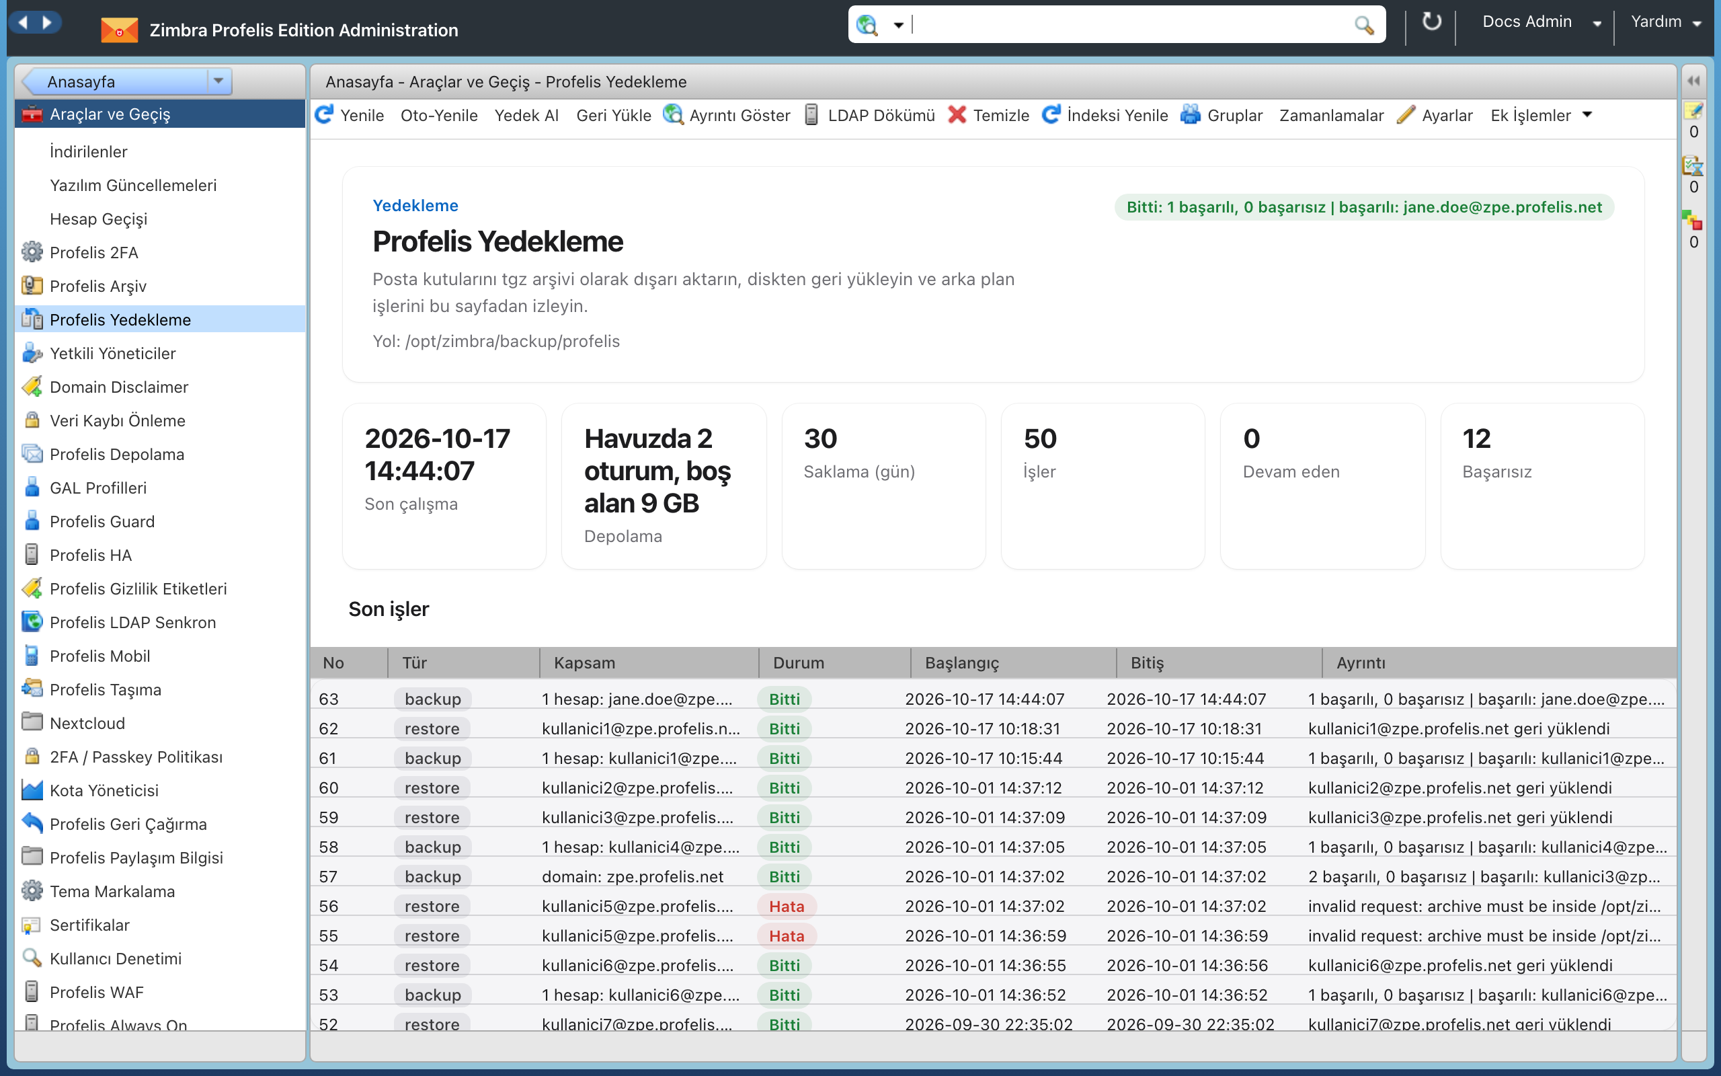Open Ayarlar pencil icon
This screenshot has height=1076, width=1721.
click(1405, 114)
